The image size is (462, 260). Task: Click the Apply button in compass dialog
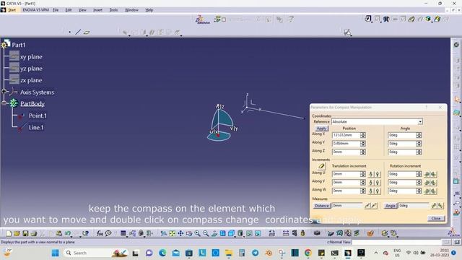coord(321,129)
